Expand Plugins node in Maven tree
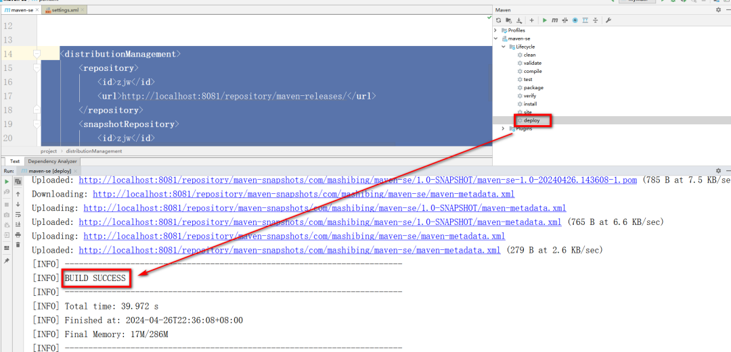This screenshot has width=731, height=352. point(504,128)
